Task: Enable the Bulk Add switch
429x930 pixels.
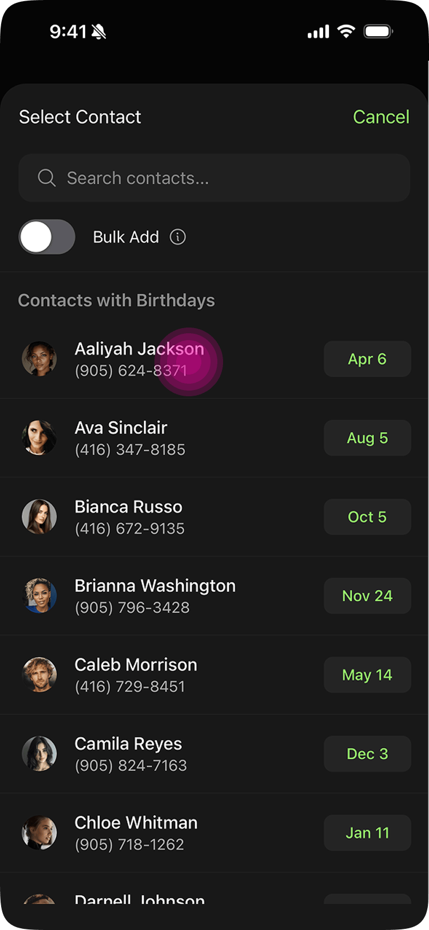Action: tap(47, 237)
